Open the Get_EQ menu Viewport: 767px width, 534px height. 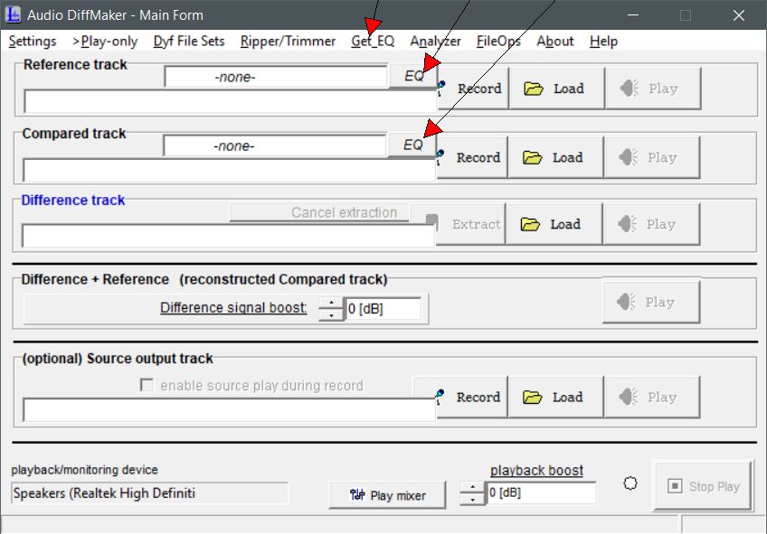click(x=373, y=41)
